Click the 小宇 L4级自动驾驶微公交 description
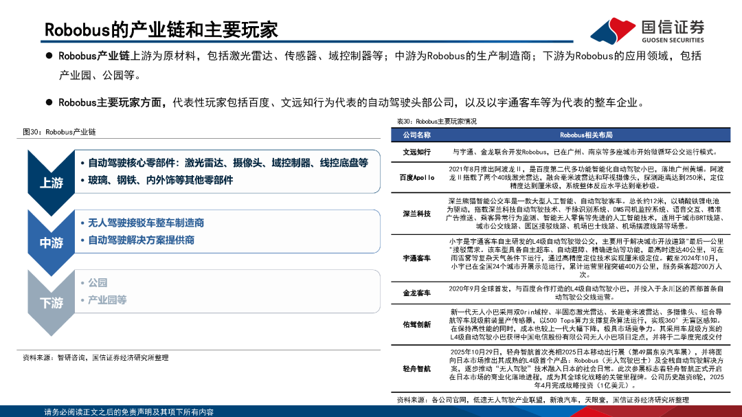Screen dimensions: 742x417 [586, 258]
